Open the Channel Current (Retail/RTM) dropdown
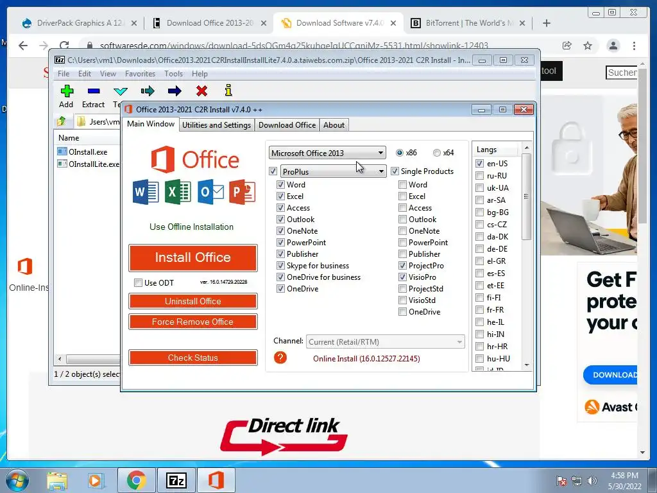Viewport: 657px width, 493px height. 386,342
